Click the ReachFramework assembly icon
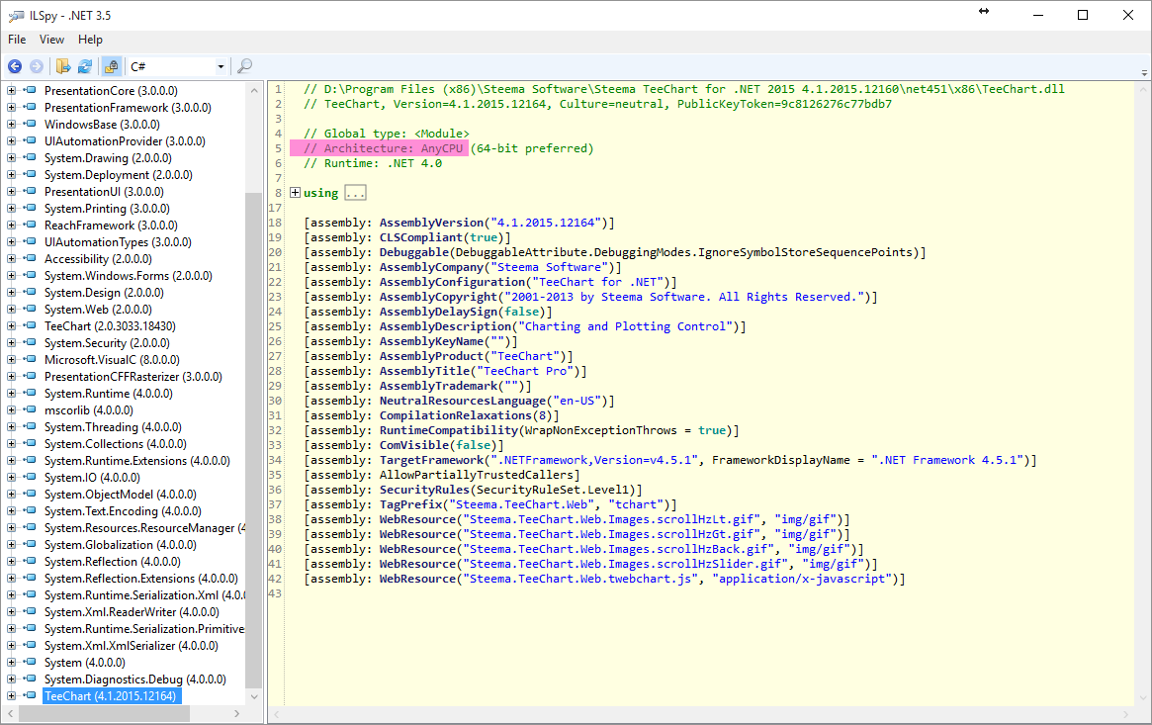 [x=30, y=226]
